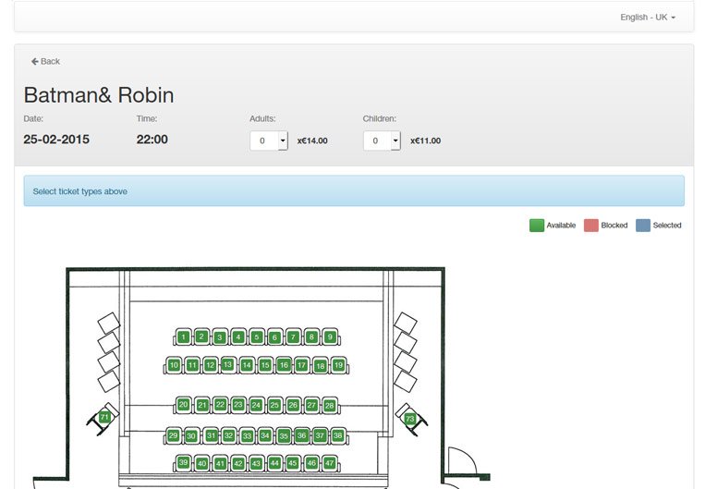Select seat 2
Viewport: 705px width, 489px height.
click(201, 336)
